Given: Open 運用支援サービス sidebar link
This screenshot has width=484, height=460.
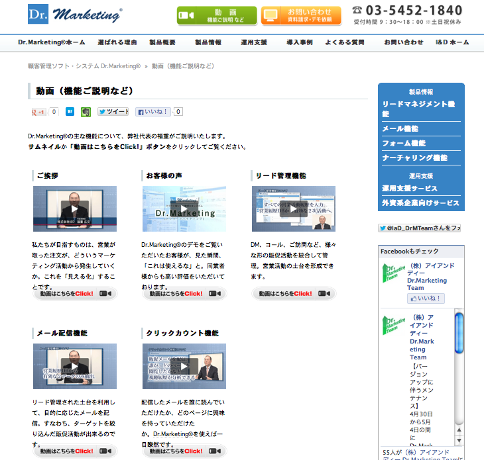Looking at the screenshot, I should pos(410,188).
